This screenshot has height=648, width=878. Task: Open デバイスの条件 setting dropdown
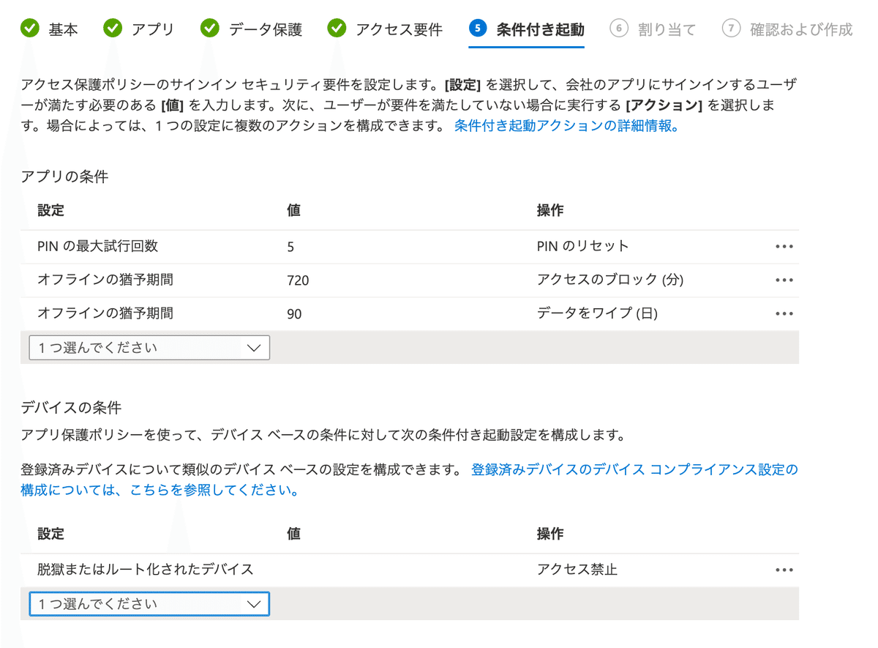pyautogui.click(x=149, y=604)
